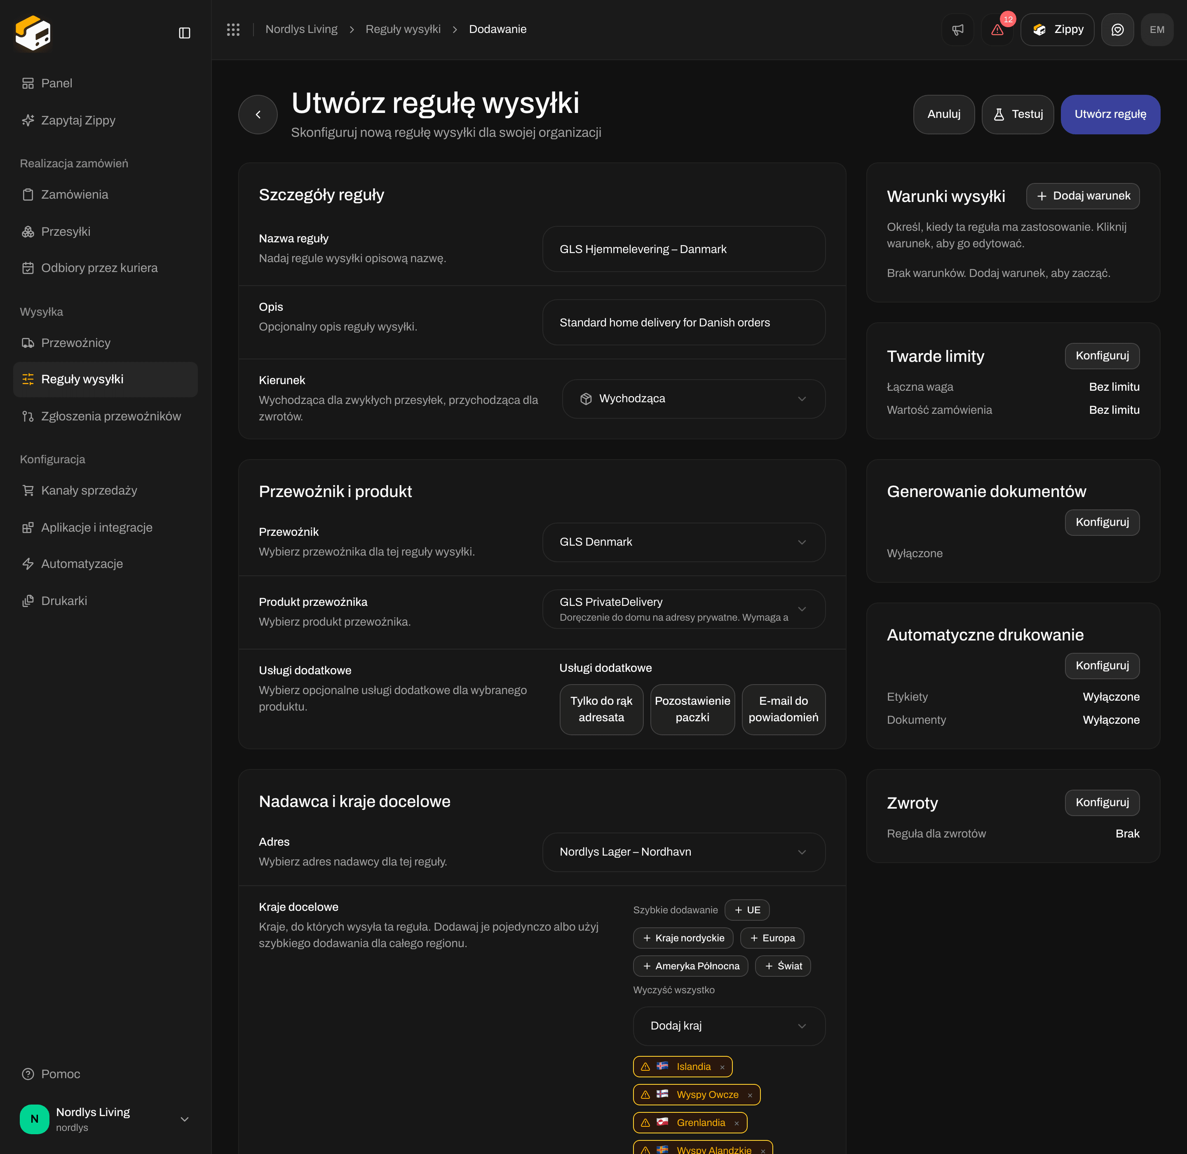Viewport: 1187px width, 1154px height.
Task: Open Panel in the sidebar
Action: coord(106,83)
